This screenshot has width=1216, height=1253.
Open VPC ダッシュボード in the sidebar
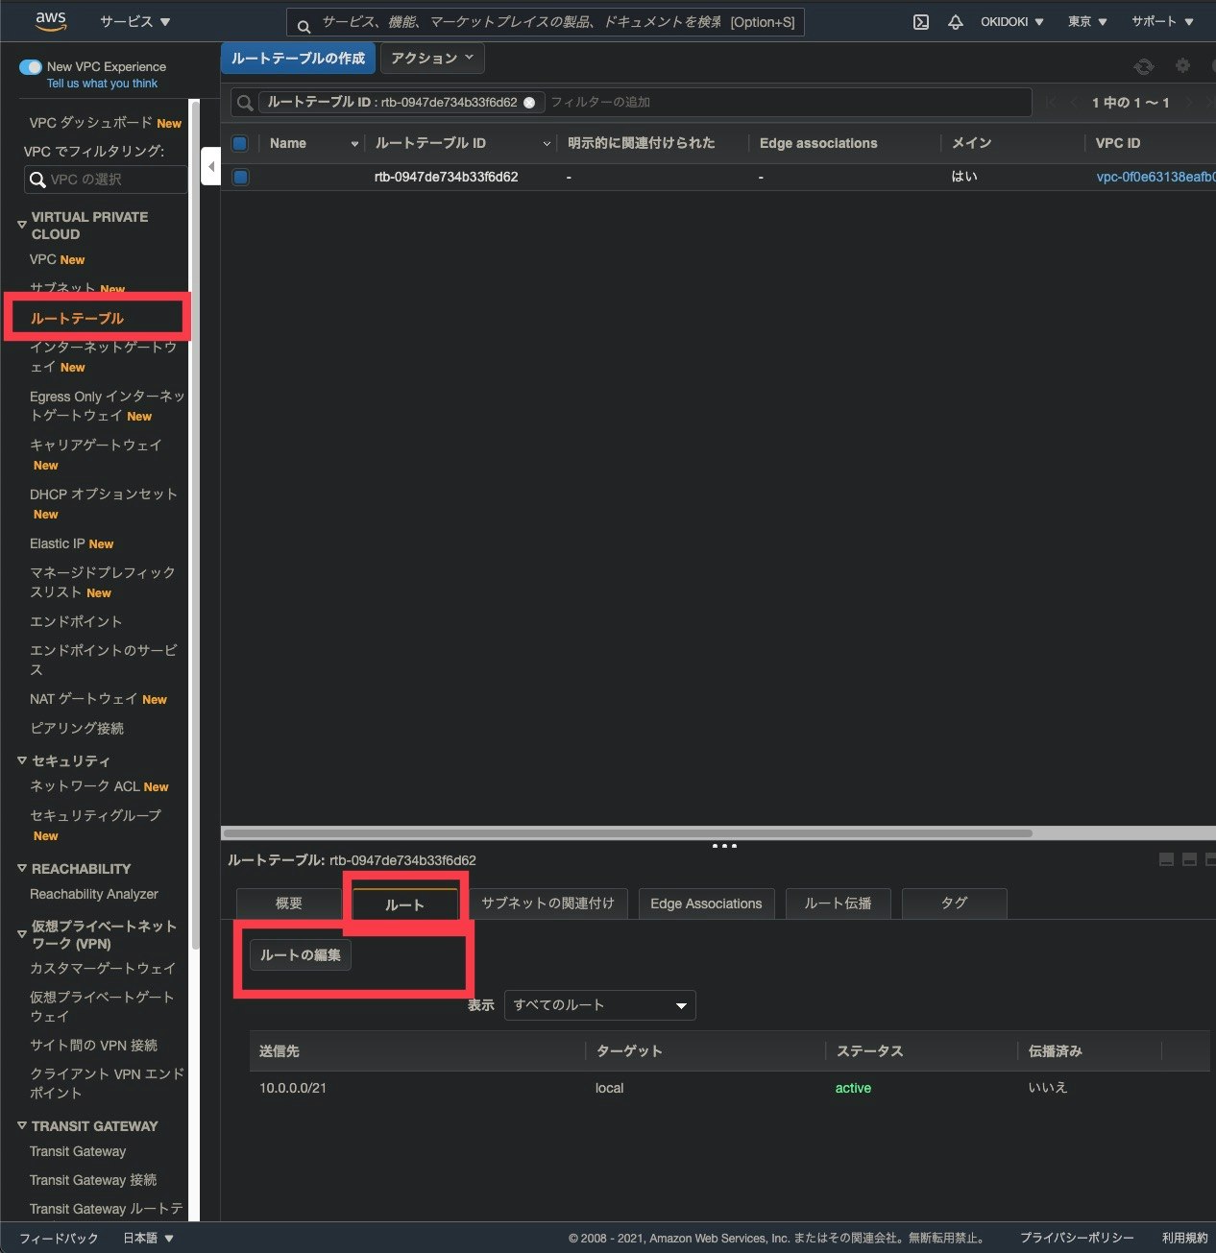91,123
